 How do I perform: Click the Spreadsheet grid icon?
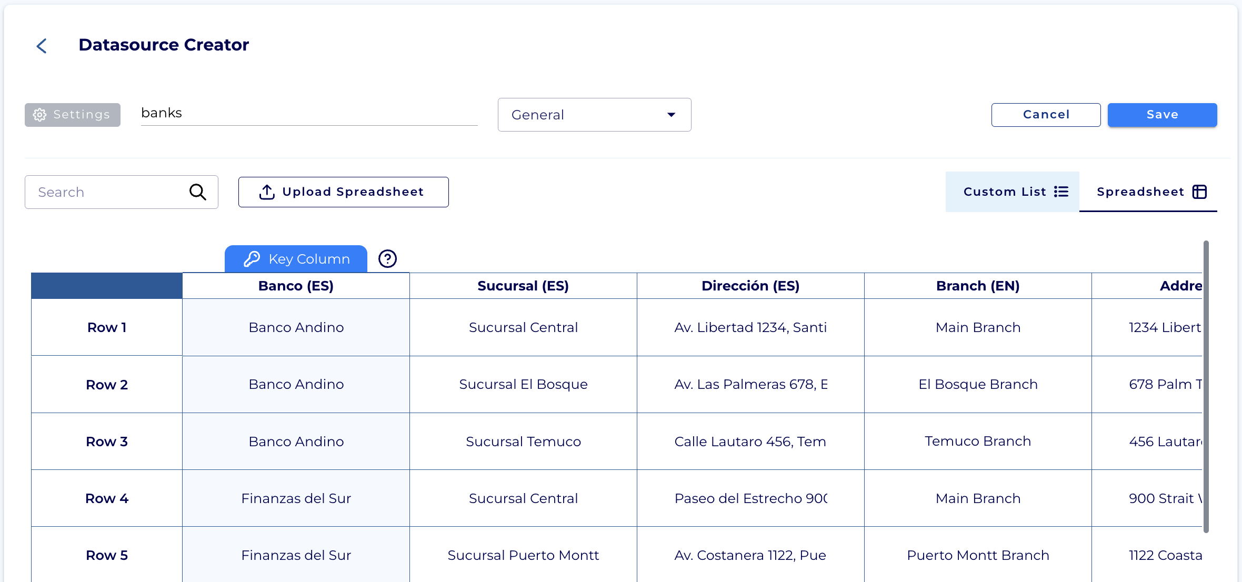pyautogui.click(x=1199, y=192)
